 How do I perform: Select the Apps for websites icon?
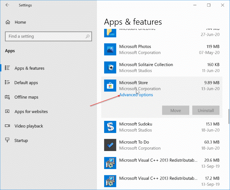point(7,111)
